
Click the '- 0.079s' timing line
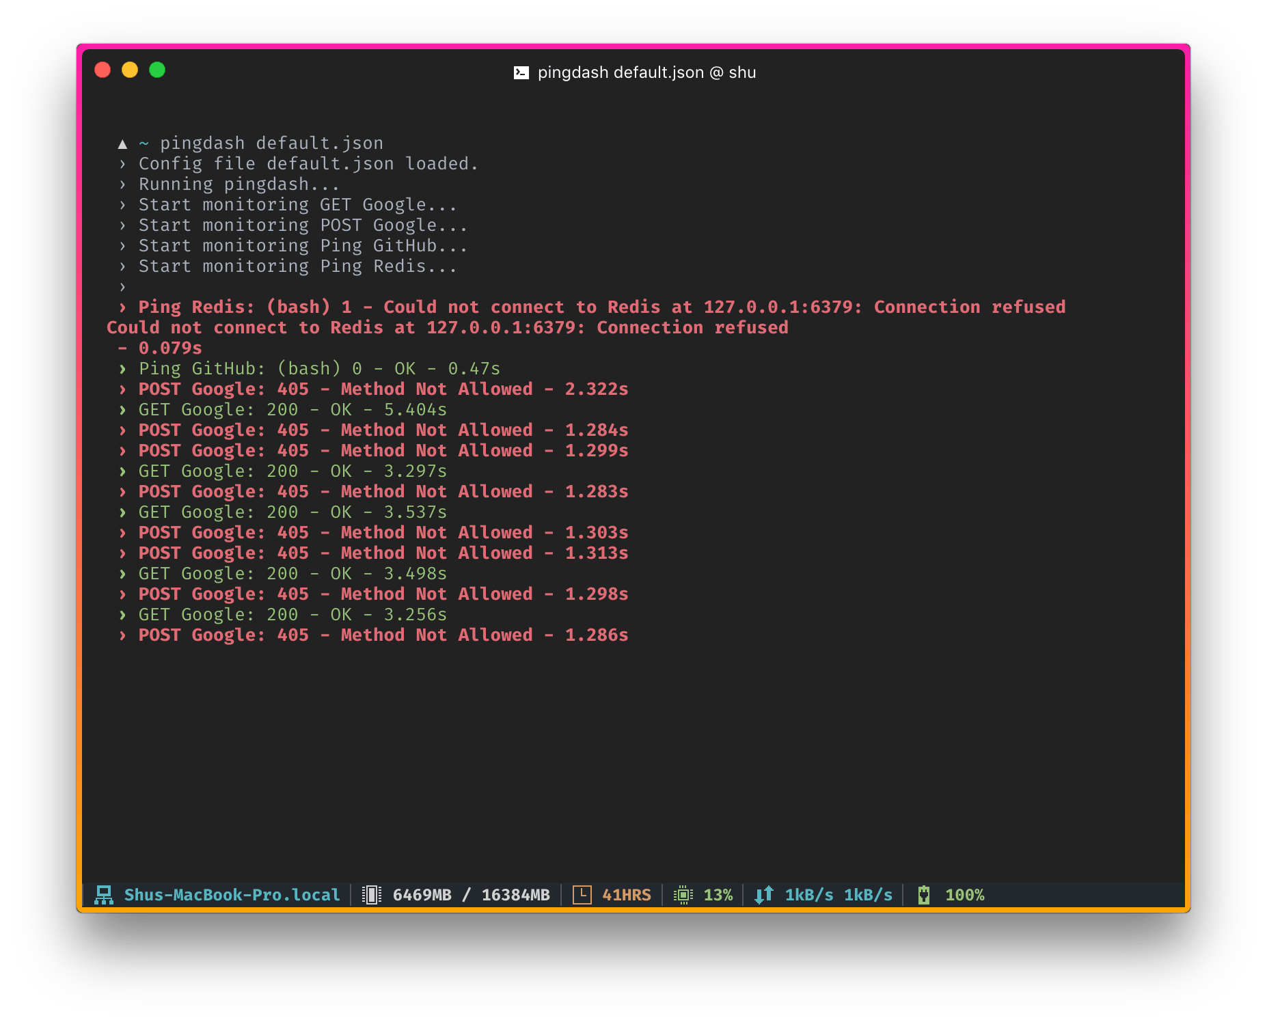(159, 348)
